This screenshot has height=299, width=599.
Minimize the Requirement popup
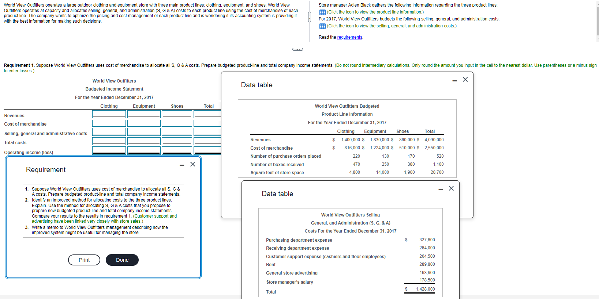tap(182, 165)
